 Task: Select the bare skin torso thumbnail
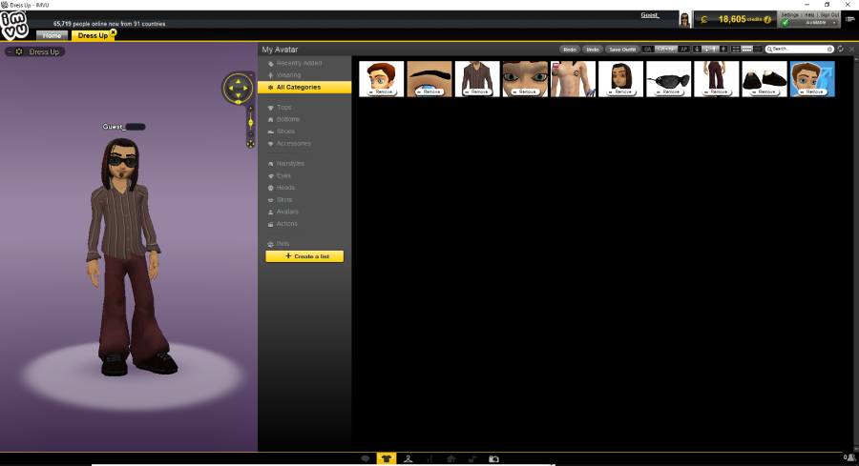[x=573, y=79]
